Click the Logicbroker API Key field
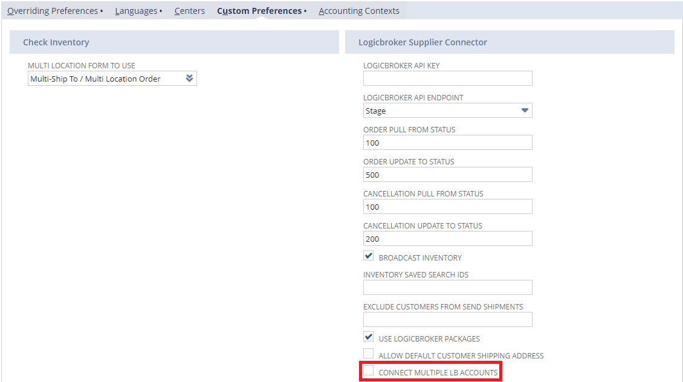Screen dimensions: 683x382 coord(447,79)
